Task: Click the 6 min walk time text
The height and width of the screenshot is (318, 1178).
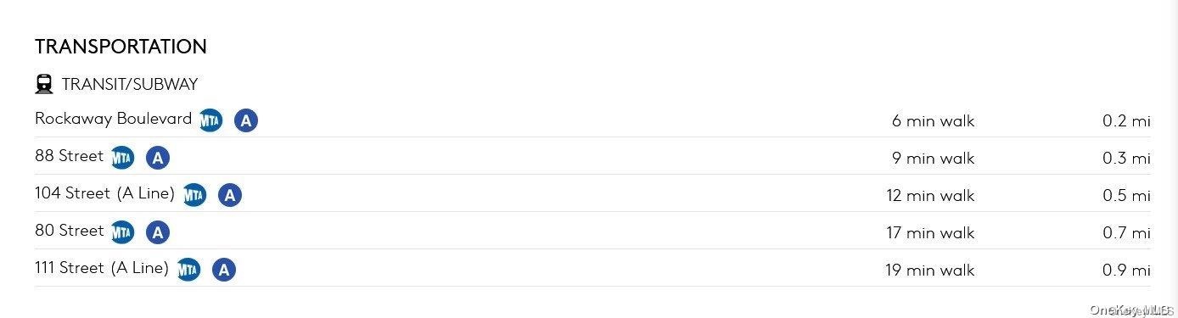Action: click(933, 120)
